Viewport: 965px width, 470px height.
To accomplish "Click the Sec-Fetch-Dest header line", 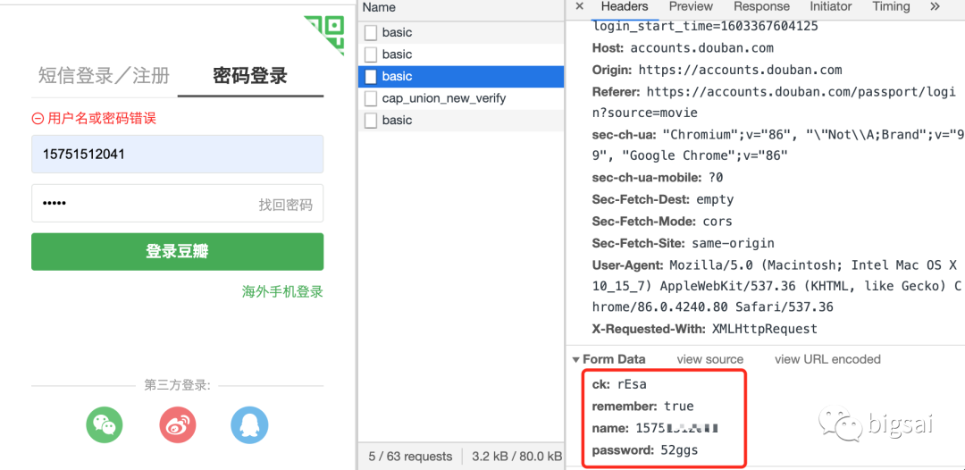I will [663, 200].
